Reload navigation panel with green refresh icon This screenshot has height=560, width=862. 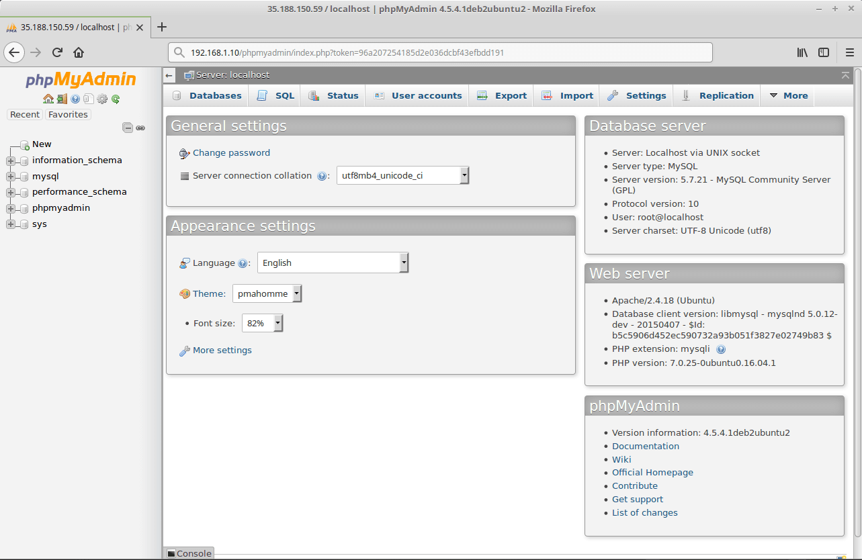[x=116, y=99]
